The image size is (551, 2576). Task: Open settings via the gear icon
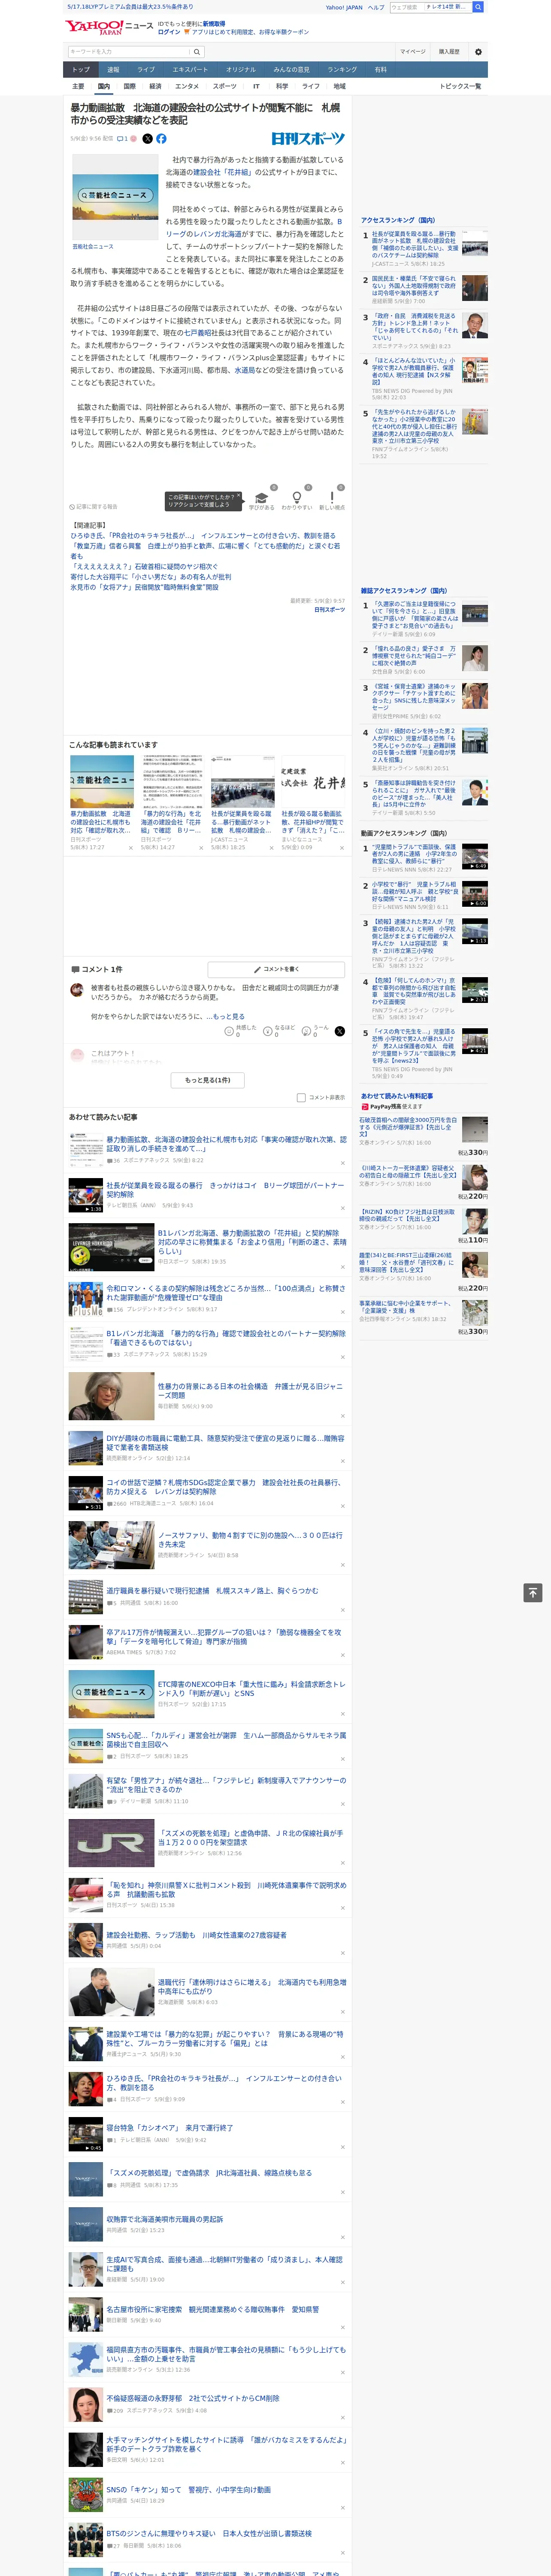(x=478, y=51)
